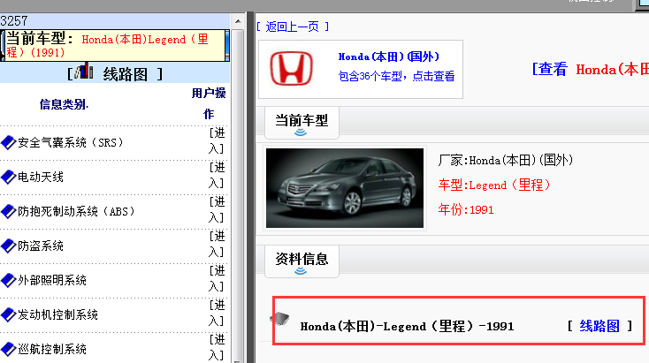Open 进入 for 巡航控制系统
The image size is (649, 363).
click(217, 347)
